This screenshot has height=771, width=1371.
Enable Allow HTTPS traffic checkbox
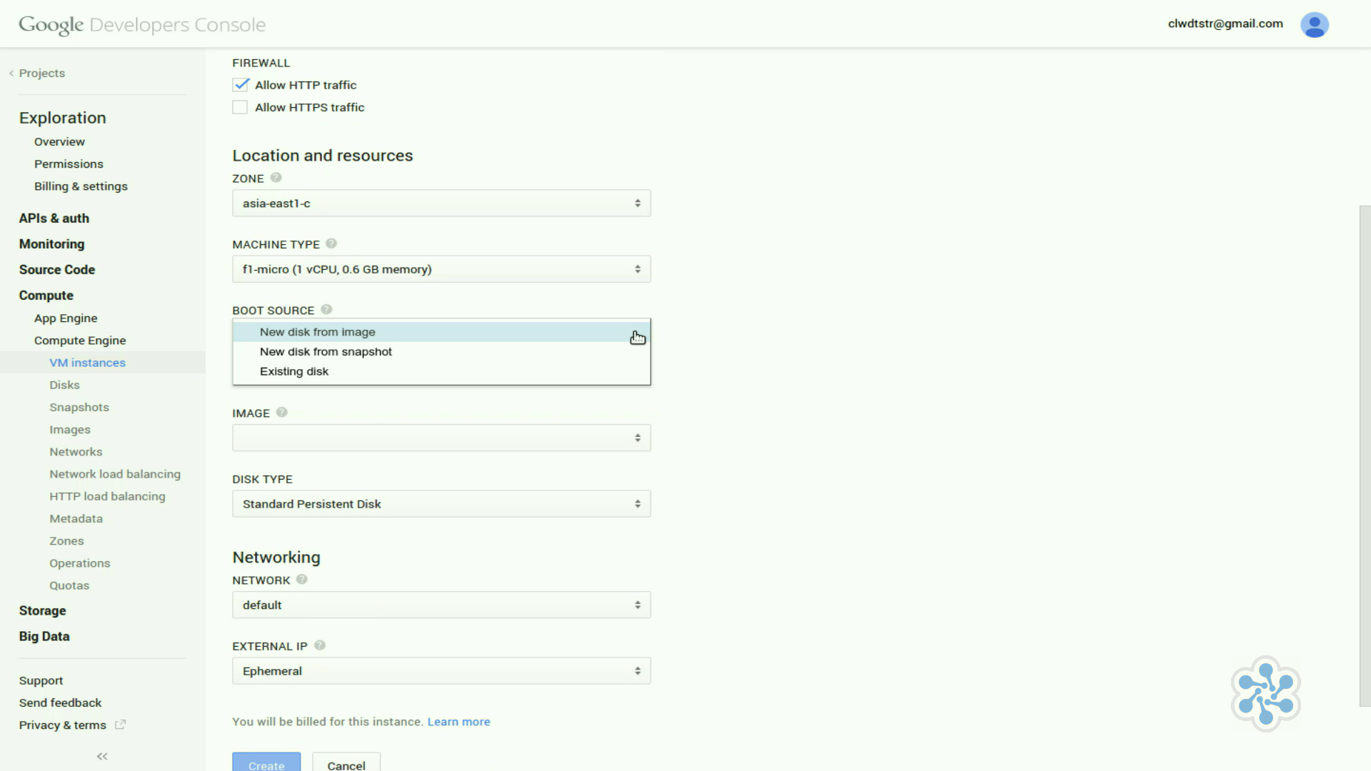click(x=241, y=107)
